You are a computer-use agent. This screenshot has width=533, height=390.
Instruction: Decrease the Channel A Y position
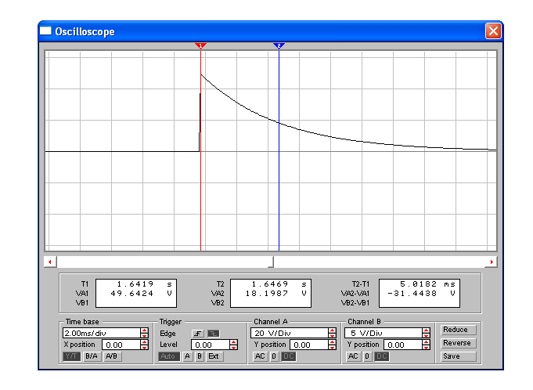coord(332,347)
